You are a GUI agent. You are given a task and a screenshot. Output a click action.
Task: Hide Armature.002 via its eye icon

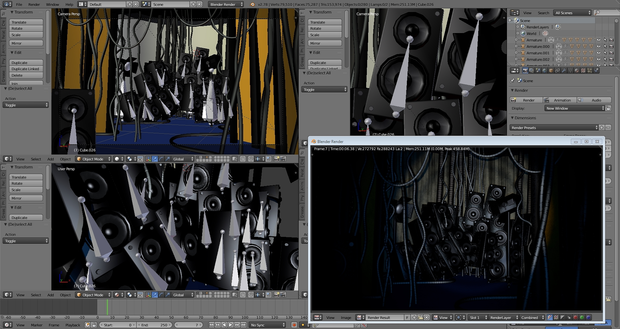click(x=598, y=59)
